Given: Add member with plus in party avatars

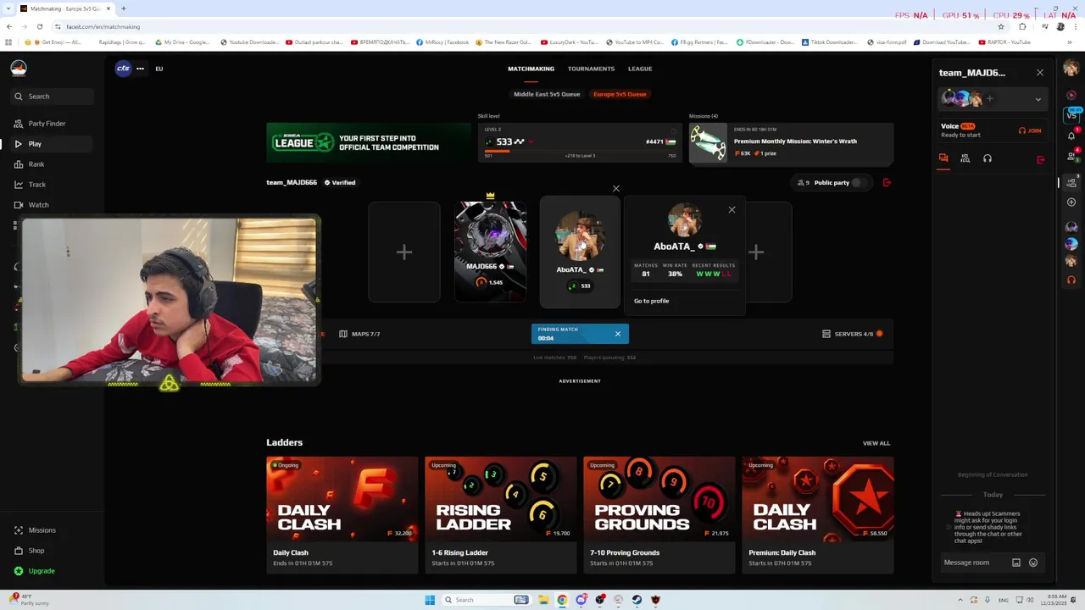Looking at the screenshot, I should coord(989,99).
